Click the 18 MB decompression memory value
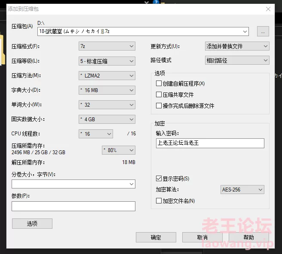282x254 pixels. coord(129,162)
